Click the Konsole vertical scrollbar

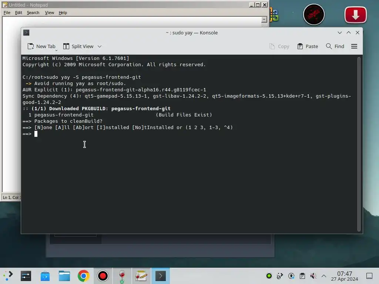pos(359,144)
